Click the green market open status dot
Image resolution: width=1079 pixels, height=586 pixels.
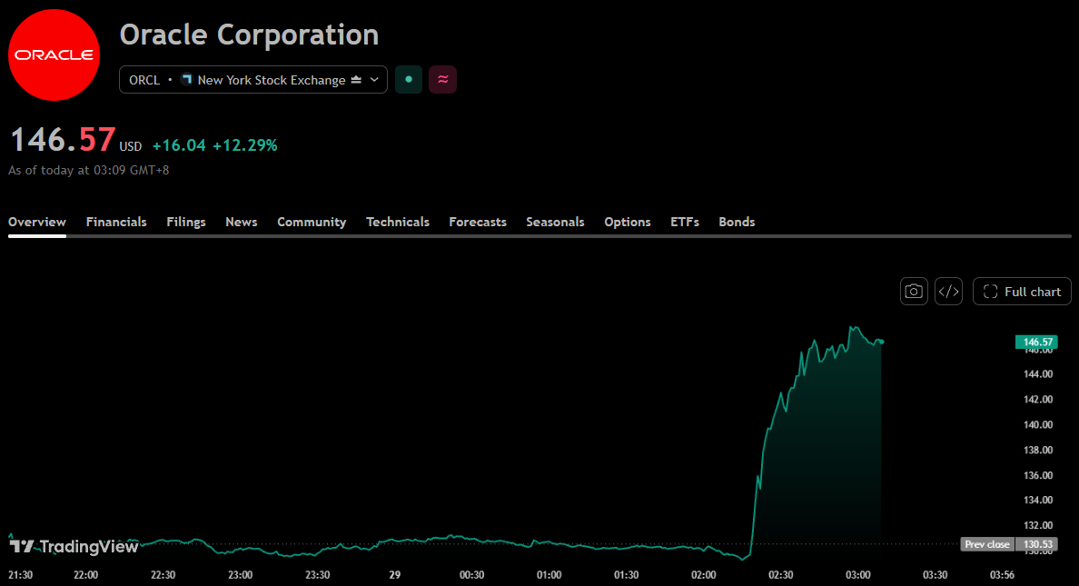coord(409,79)
